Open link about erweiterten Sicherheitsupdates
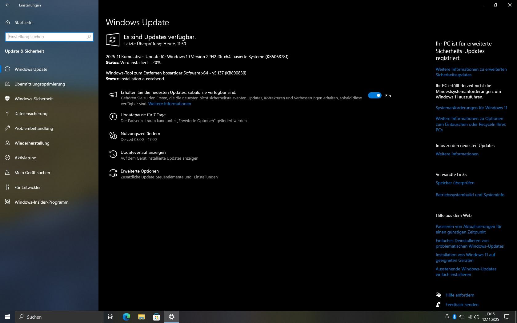This screenshot has height=323, width=517. [471, 72]
